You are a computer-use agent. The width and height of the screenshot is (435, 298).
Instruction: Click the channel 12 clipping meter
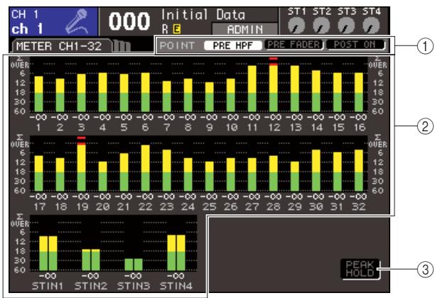[x=273, y=84]
